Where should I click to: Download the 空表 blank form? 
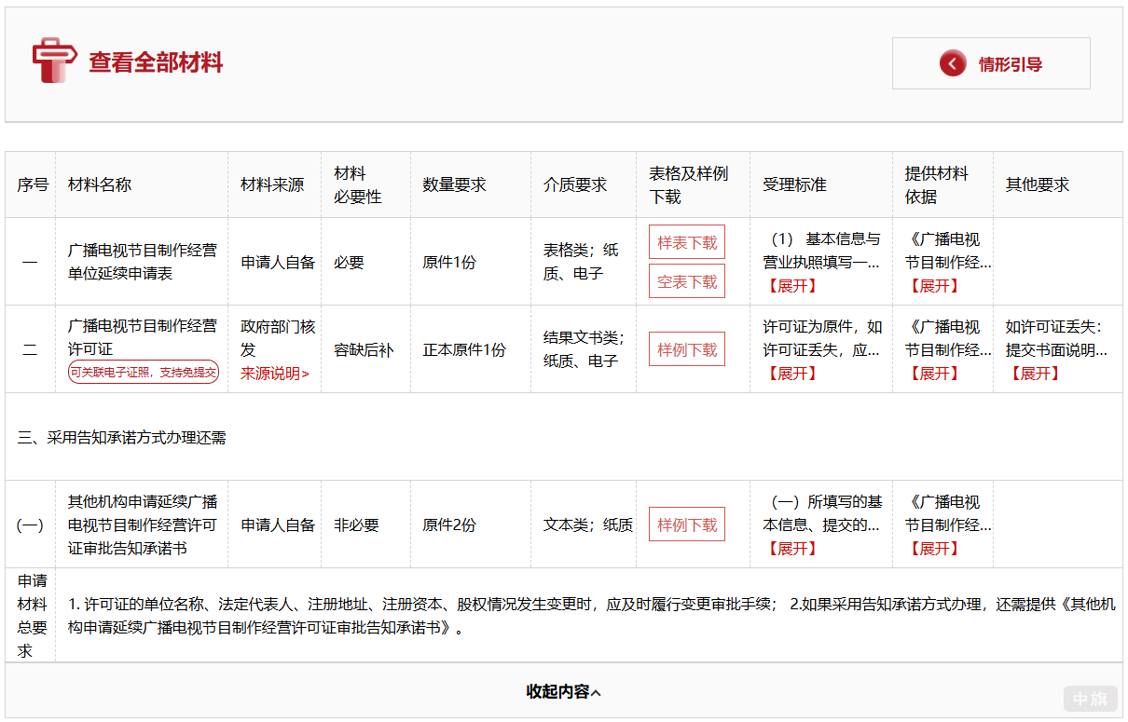pyautogui.click(x=687, y=280)
